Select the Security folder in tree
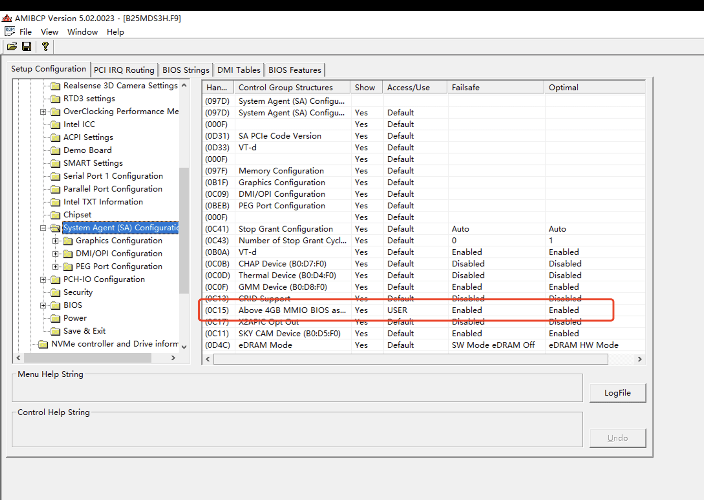The width and height of the screenshot is (704, 500). click(78, 292)
